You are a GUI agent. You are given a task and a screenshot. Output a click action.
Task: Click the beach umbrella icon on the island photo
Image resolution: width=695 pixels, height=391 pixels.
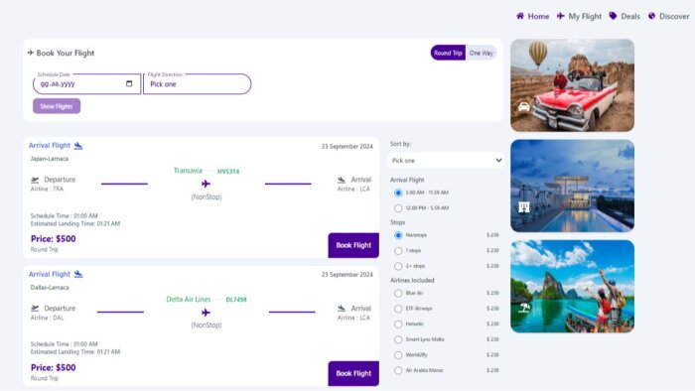coord(524,308)
